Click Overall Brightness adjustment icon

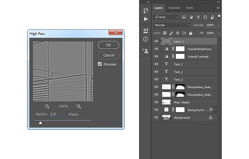(166, 49)
